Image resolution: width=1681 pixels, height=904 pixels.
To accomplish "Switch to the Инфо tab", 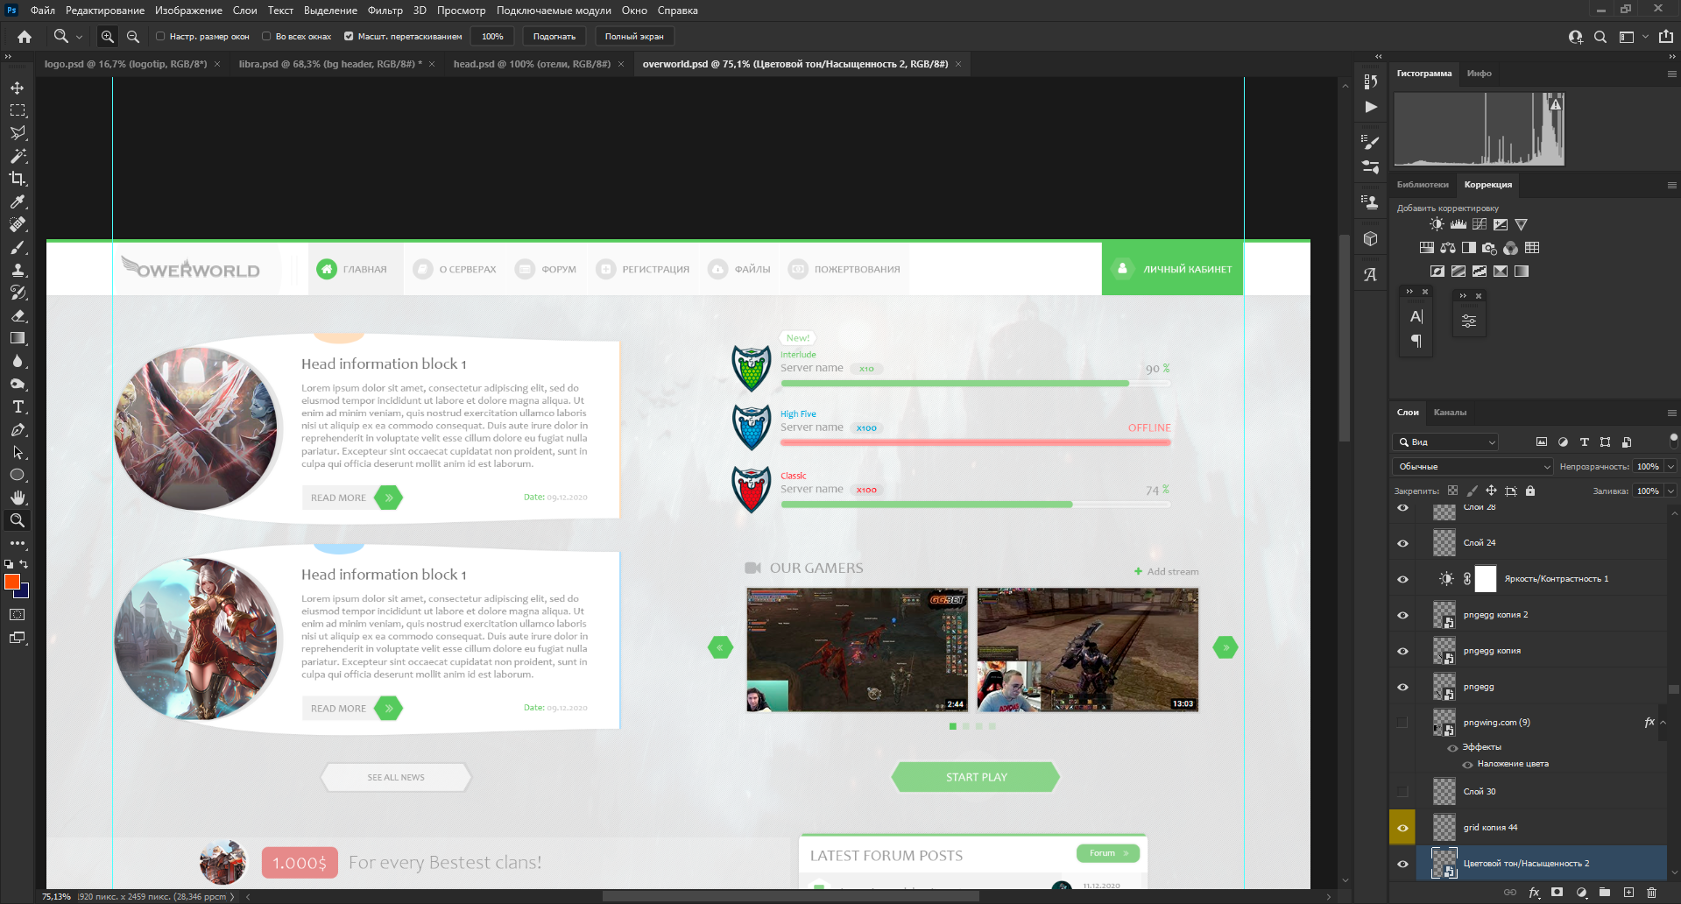I will pos(1480,74).
